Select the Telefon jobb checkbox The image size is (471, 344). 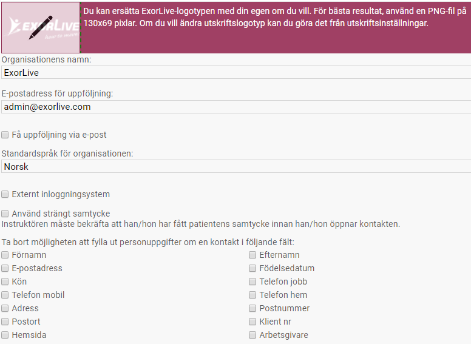coord(252,282)
